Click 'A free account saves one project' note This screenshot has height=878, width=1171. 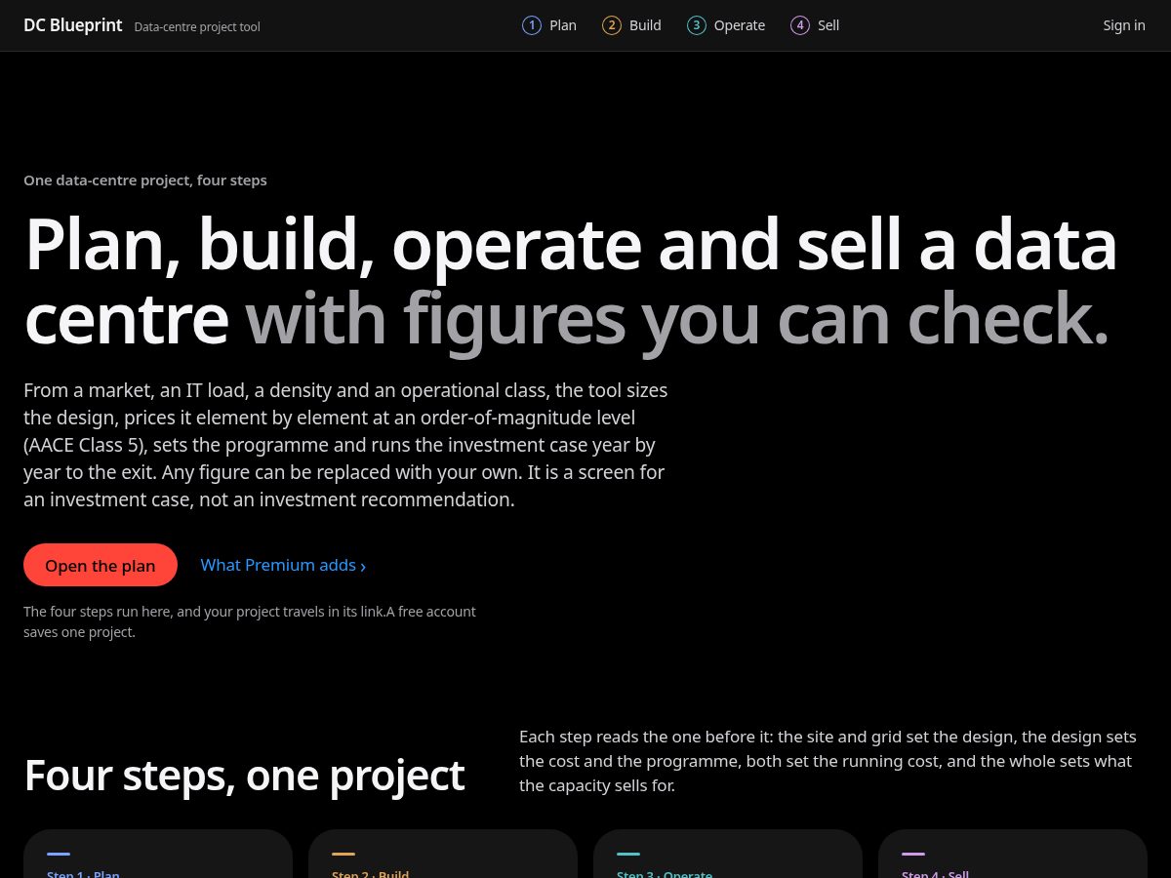click(250, 621)
